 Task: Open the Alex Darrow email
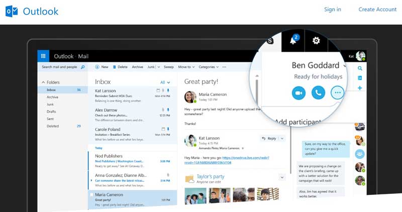pyautogui.click(x=132, y=115)
